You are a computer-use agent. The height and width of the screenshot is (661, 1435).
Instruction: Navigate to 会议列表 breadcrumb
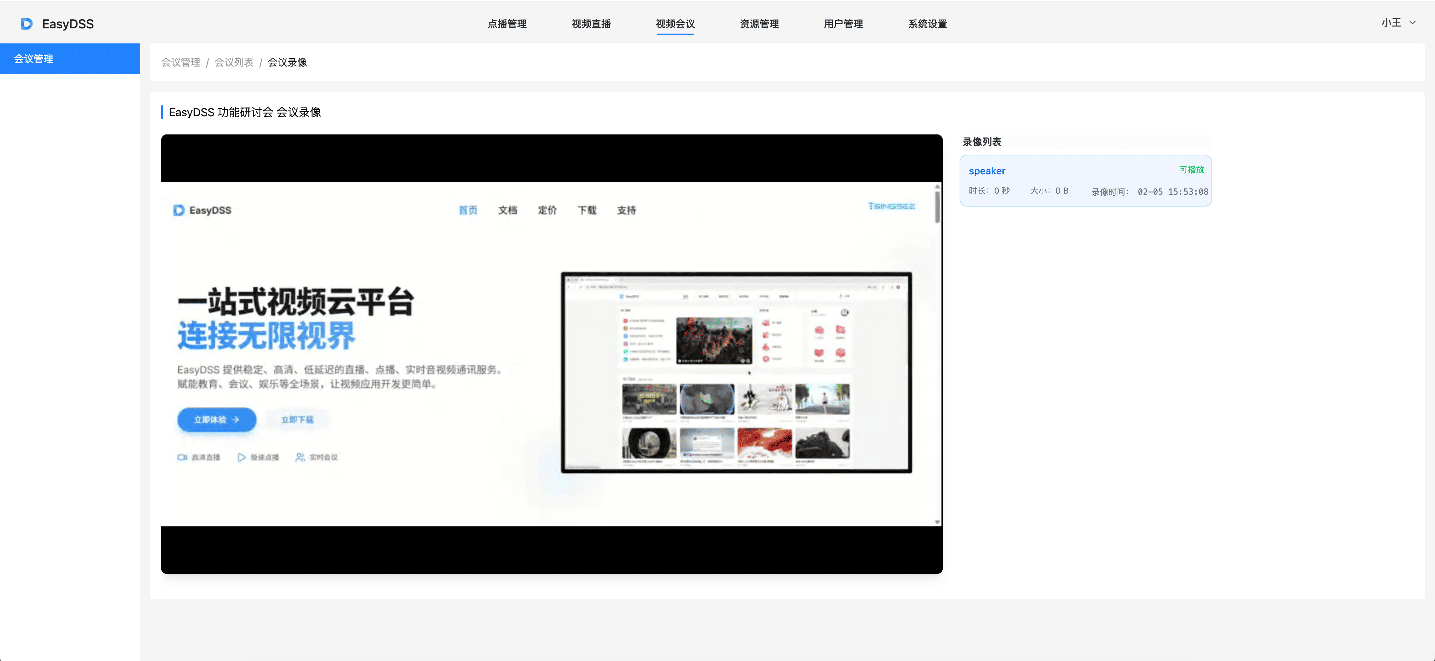click(x=234, y=62)
